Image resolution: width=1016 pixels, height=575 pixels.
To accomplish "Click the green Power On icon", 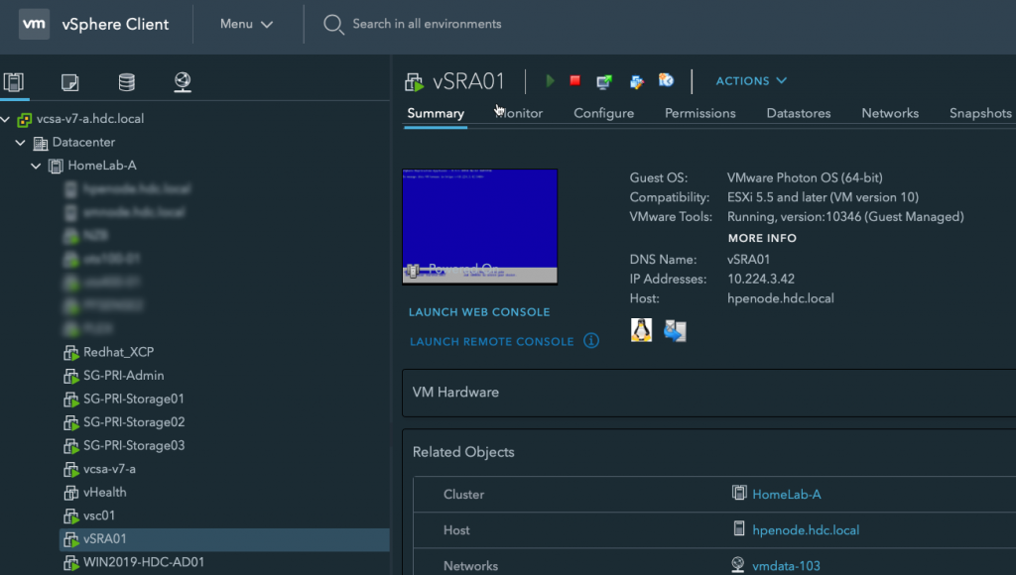I will 550,81.
